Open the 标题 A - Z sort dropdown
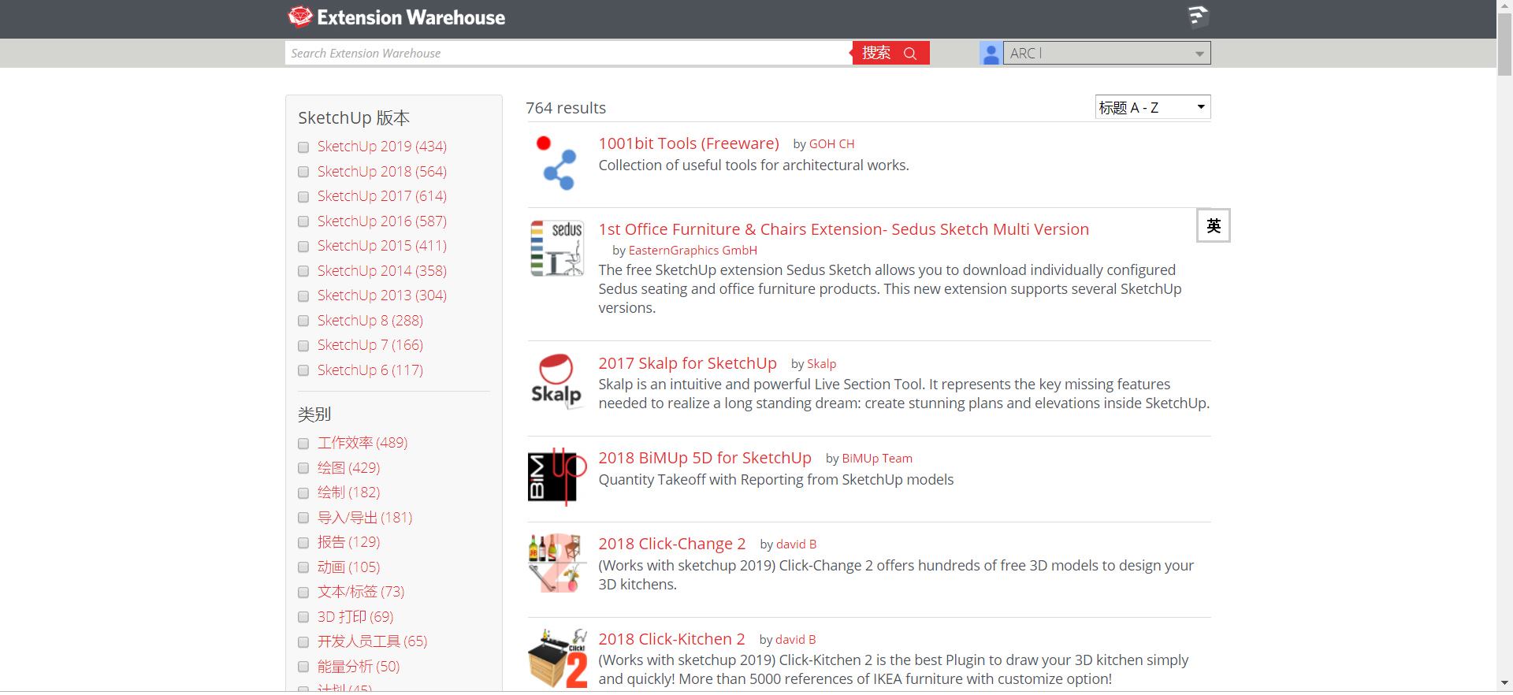This screenshot has width=1513, height=695. pos(1153,107)
